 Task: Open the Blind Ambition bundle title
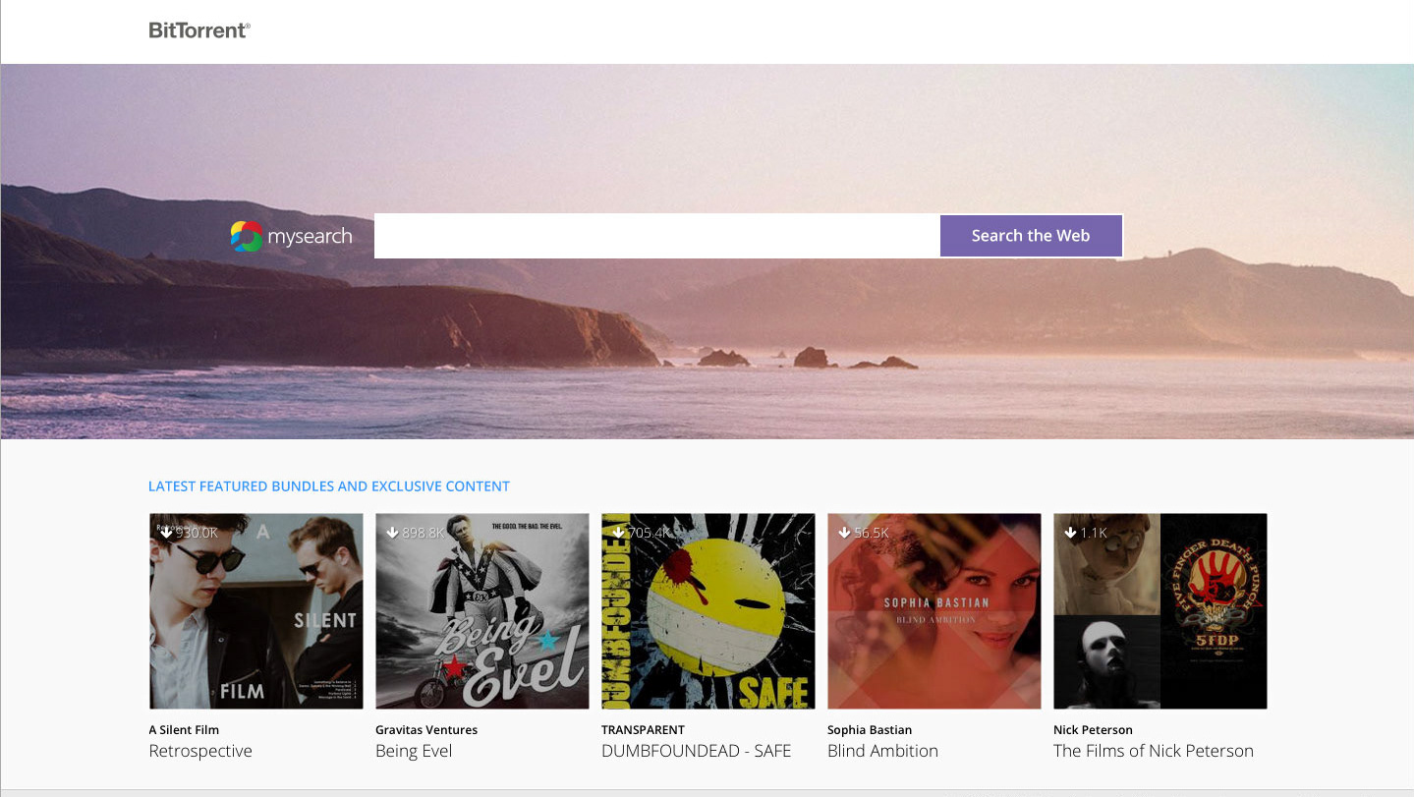[x=882, y=751]
